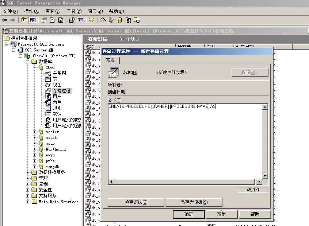Click the Forward arrow toolbar icon
309x226 pixels.
tap(13, 20)
